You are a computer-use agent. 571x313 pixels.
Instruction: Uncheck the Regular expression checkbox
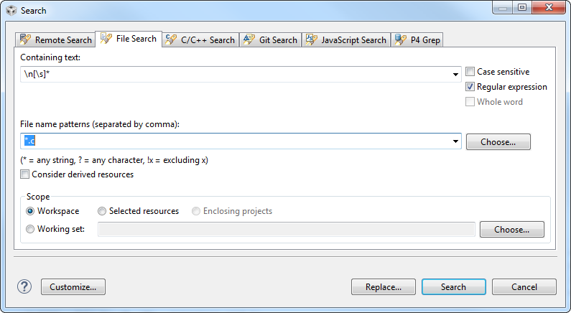tap(470, 87)
